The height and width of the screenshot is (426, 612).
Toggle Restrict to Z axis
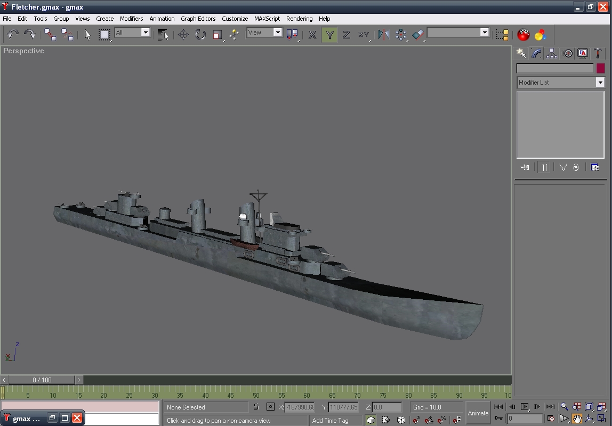click(346, 35)
